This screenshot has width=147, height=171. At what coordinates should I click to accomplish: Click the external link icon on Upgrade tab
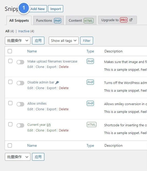click(x=131, y=20)
